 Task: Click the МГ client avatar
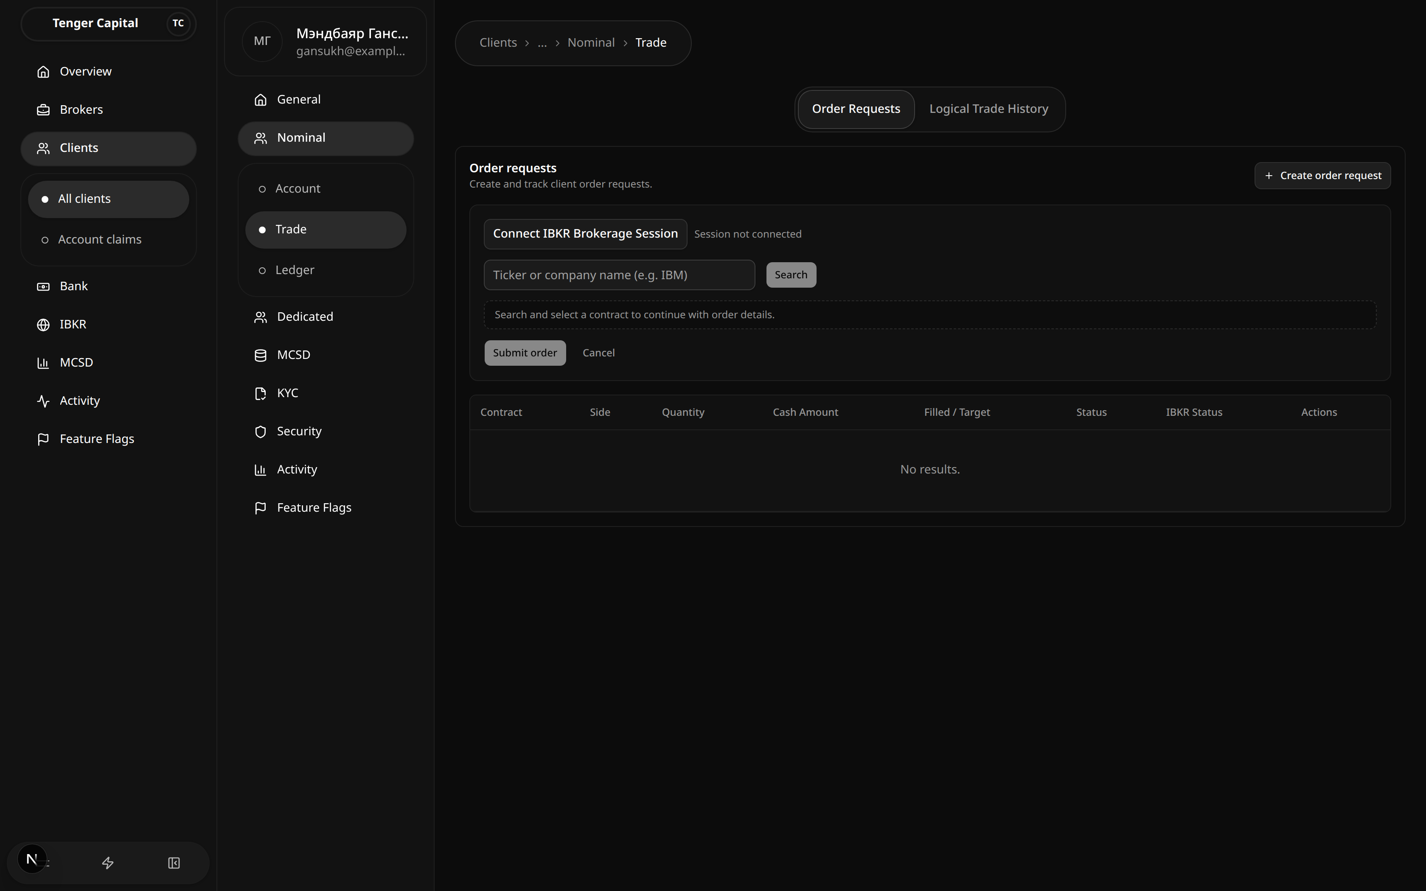tap(262, 41)
